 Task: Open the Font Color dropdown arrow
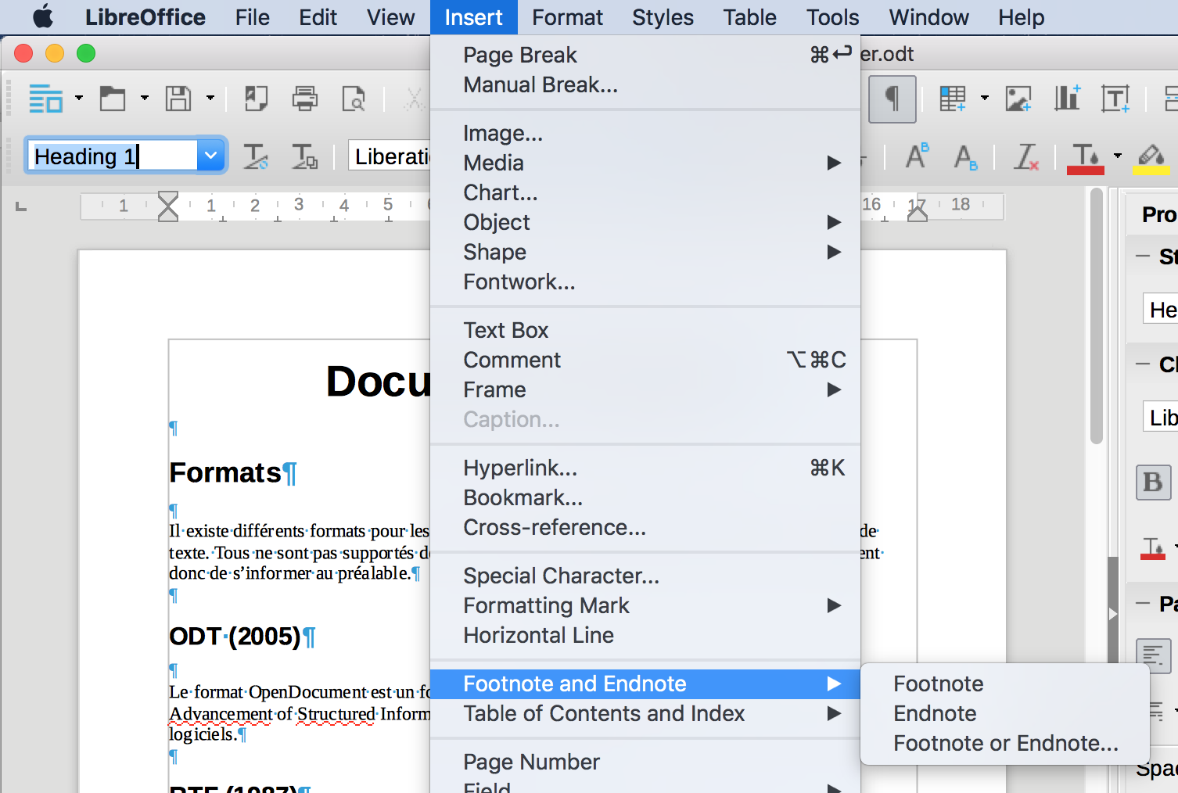pyautogui.click(x=1118, y=156)
